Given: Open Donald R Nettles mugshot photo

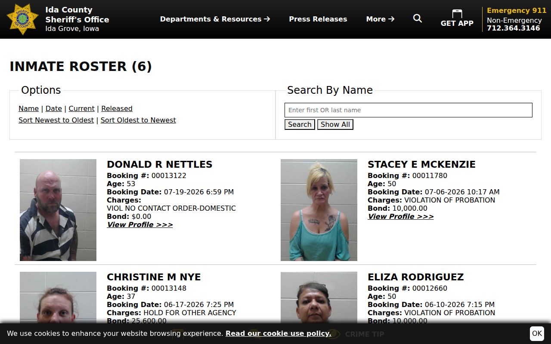Looking at the screenshot, I should tap(58, 210).
